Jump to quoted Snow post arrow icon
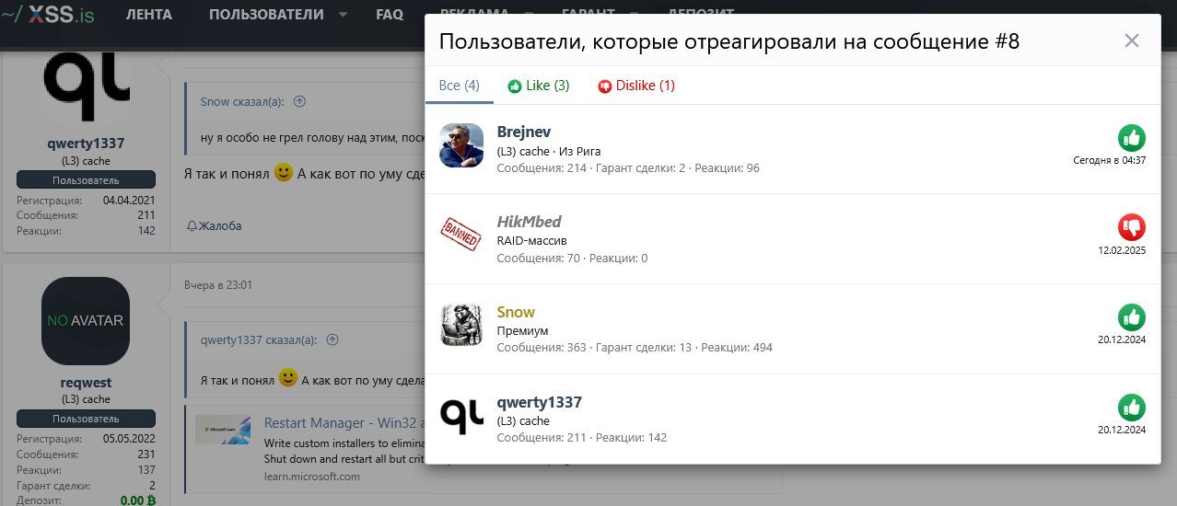The width and height of the screenshot is (1177, 506). (299, 101)
